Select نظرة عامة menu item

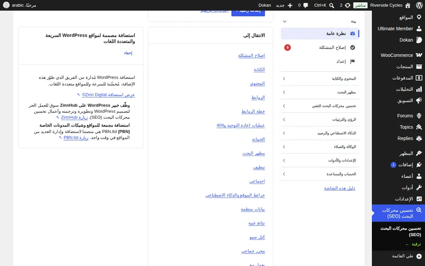[x=320, y=33]
